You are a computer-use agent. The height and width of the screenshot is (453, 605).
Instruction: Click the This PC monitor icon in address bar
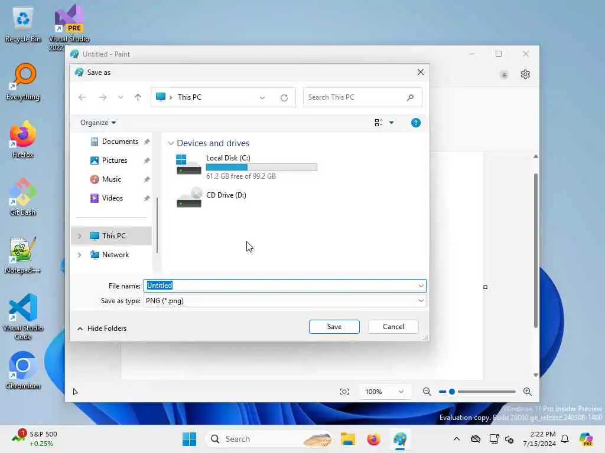161,97
